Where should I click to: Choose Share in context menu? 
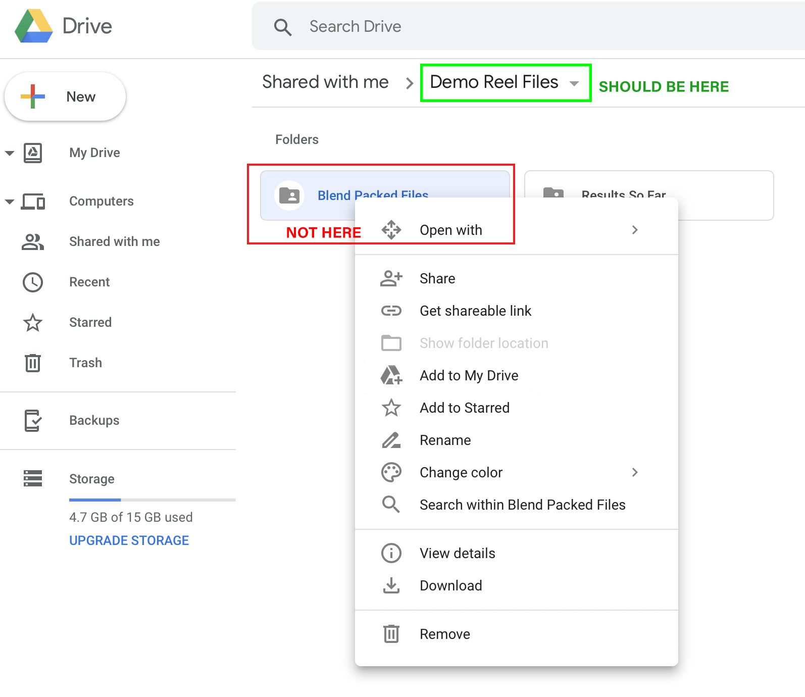pos(516,279)
